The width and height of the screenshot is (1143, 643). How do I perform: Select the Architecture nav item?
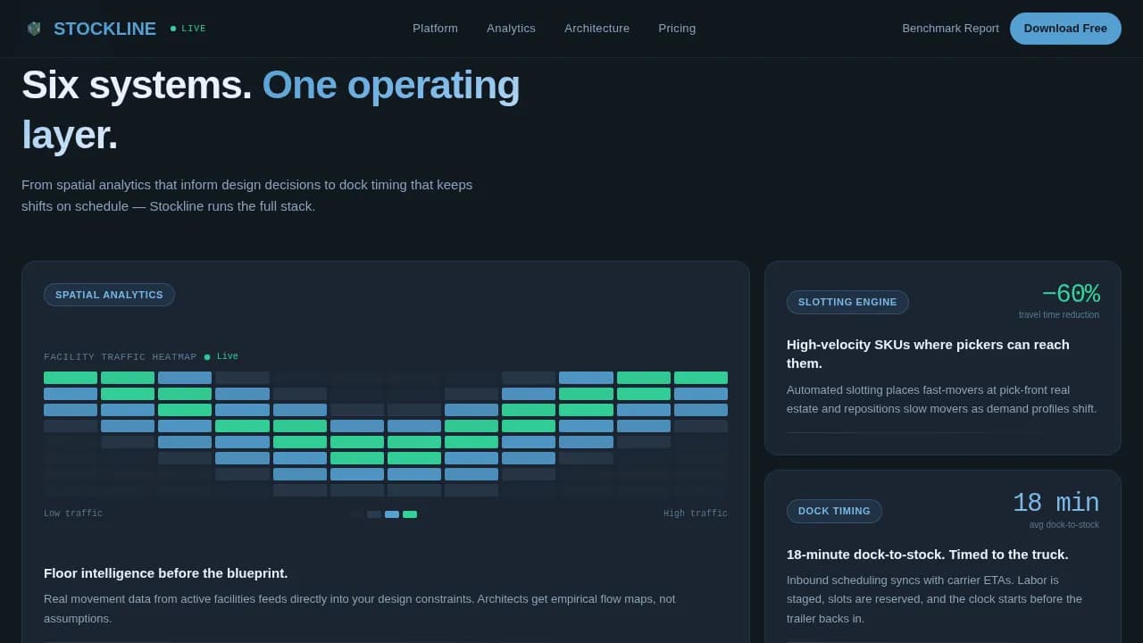pyautogui.click(x=597, y=29)
